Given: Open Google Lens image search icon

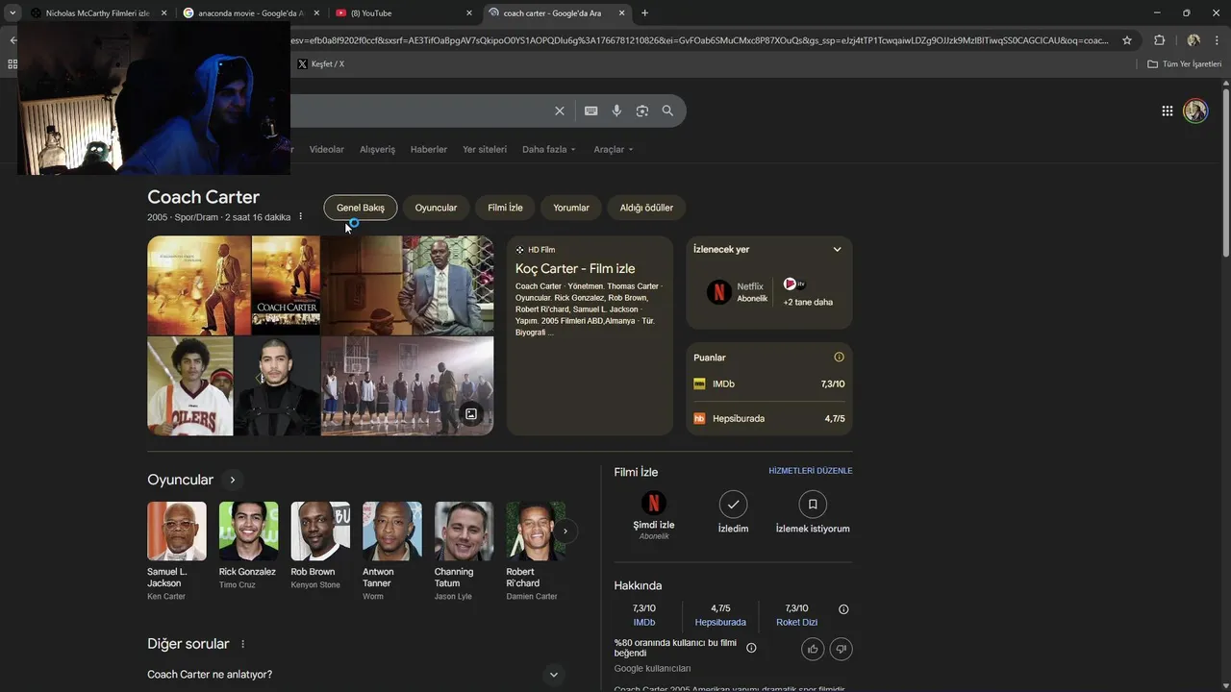Looking at the screenshot, I should [641, 111].
